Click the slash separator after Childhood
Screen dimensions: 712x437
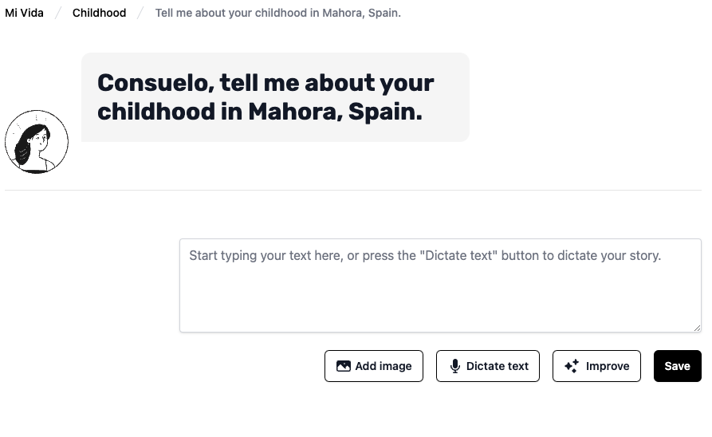[140, 13]
